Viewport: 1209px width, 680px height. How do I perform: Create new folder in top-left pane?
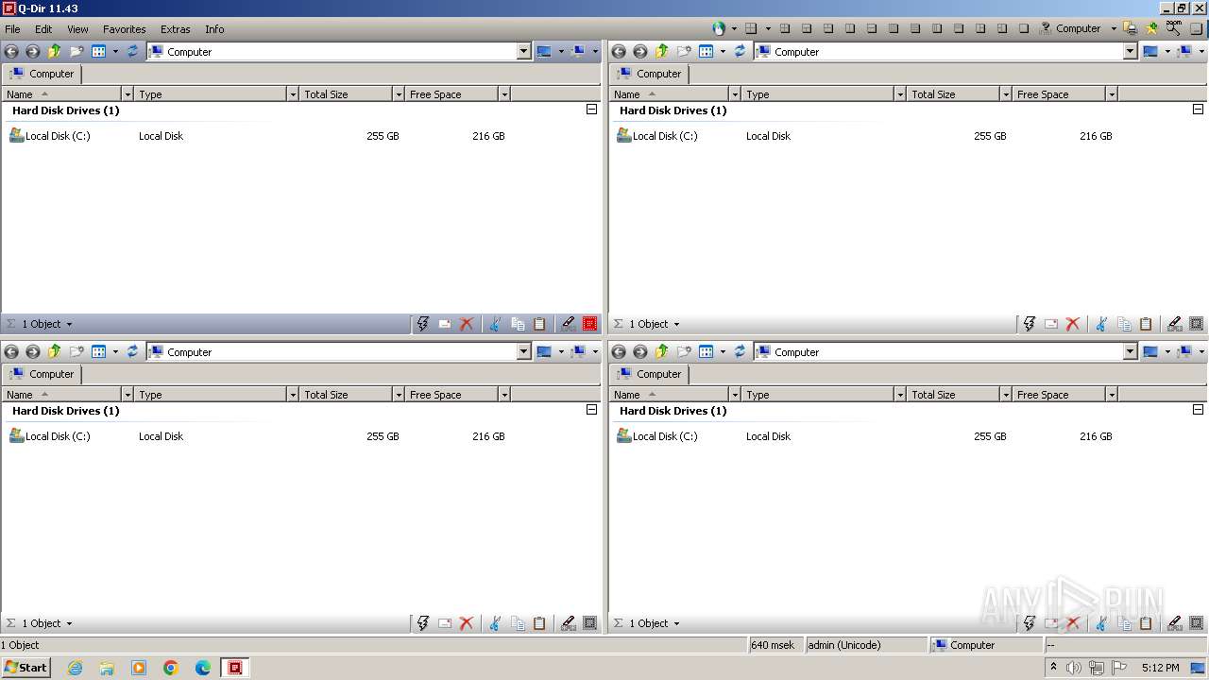click(77, 52)
